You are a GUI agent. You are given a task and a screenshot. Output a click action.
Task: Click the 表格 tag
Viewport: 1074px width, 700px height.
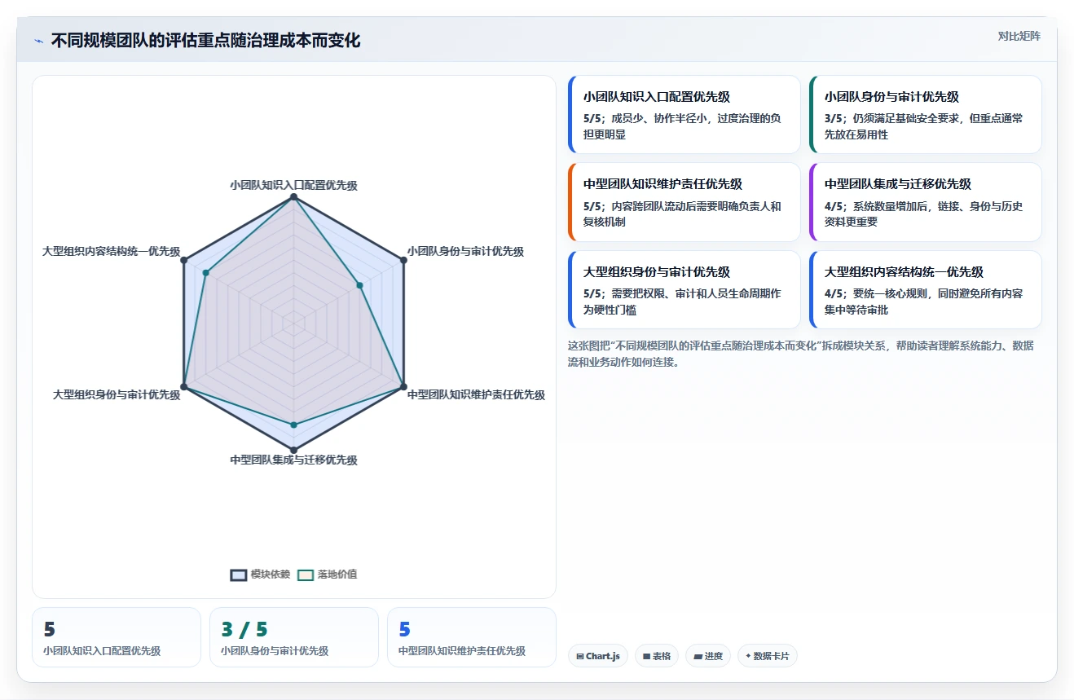[657, 656]
